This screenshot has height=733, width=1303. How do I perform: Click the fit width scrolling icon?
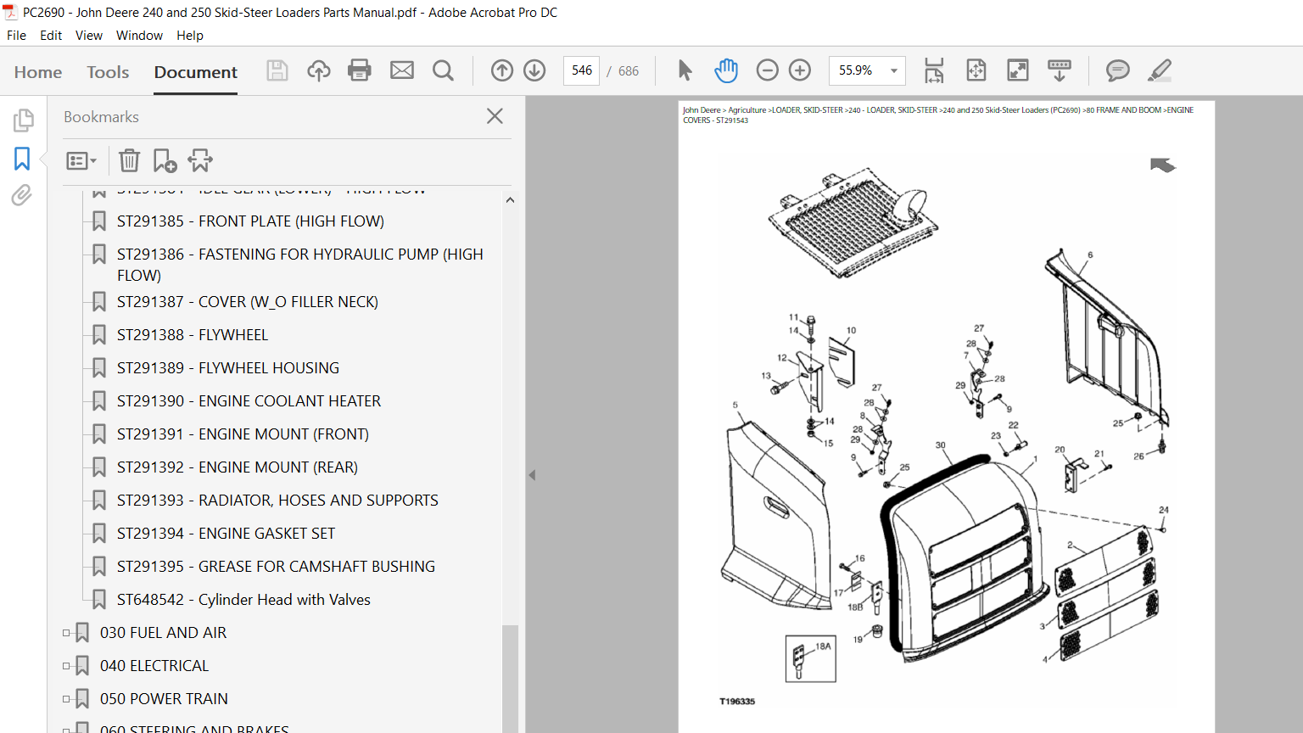(934, 70)
